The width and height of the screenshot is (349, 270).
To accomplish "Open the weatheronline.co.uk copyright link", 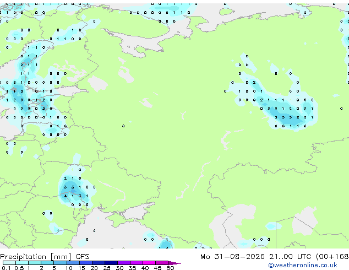I will (303, 265).
